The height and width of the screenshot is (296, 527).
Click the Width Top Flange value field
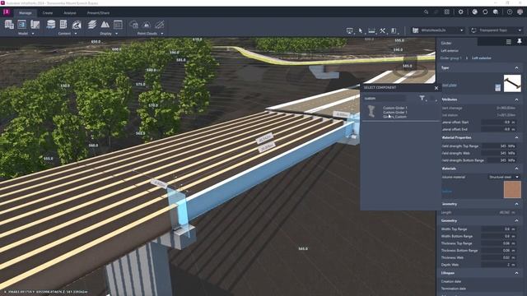coord(498,229)
